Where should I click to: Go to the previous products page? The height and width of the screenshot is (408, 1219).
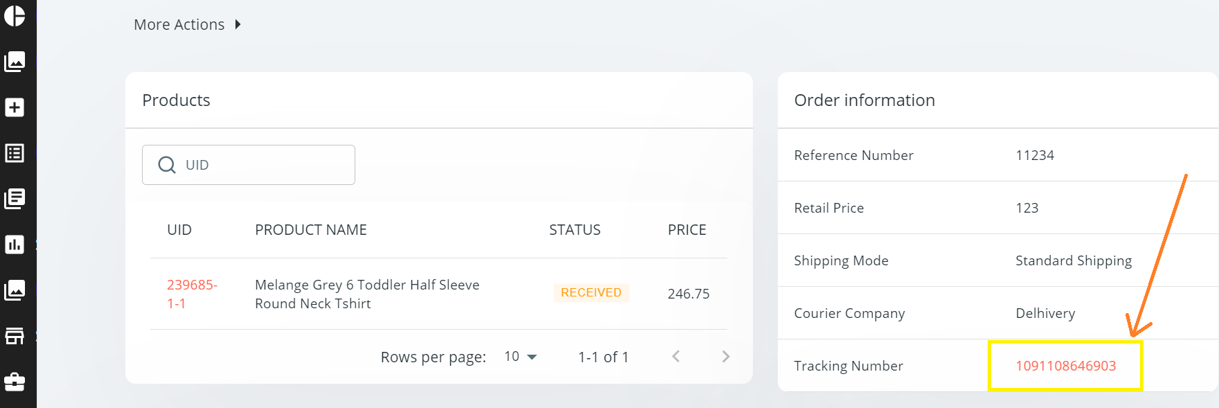(676, 357)
